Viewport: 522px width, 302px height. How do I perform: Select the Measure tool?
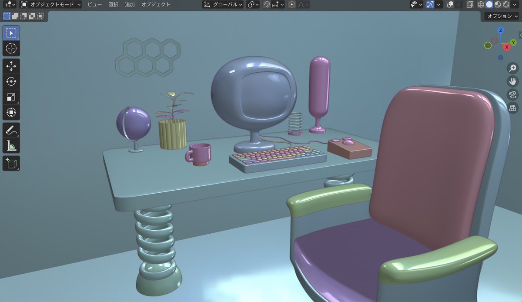point(11,145)
